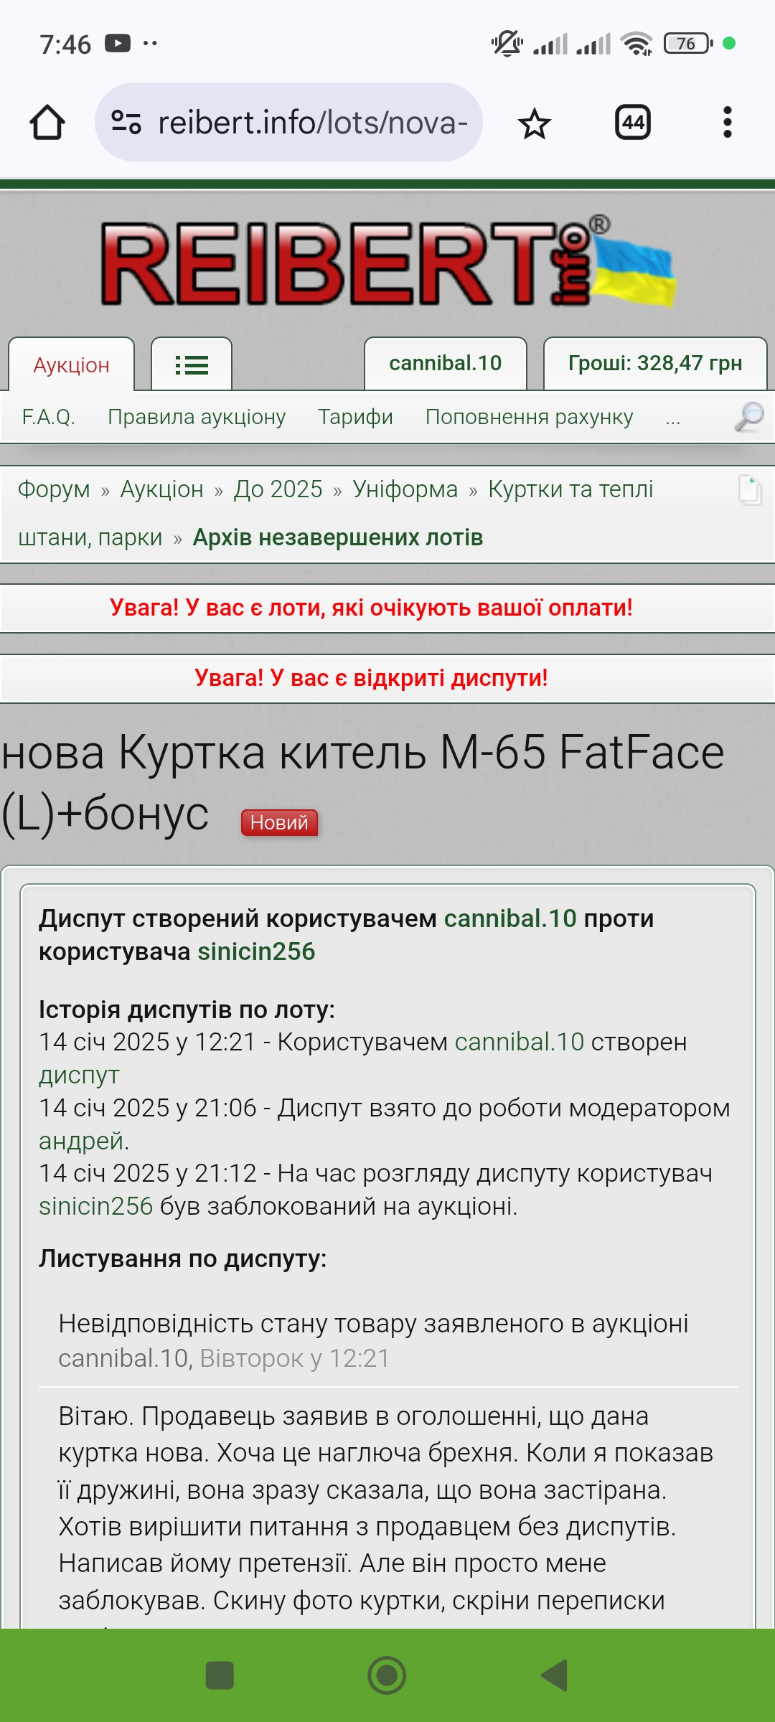Open the tab switcher showing 44
The image size is (775, 1722).
(633, 123)
